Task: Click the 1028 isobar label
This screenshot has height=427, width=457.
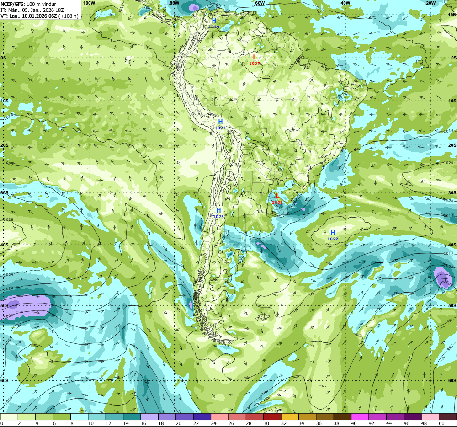Action: tap(8, 219)
